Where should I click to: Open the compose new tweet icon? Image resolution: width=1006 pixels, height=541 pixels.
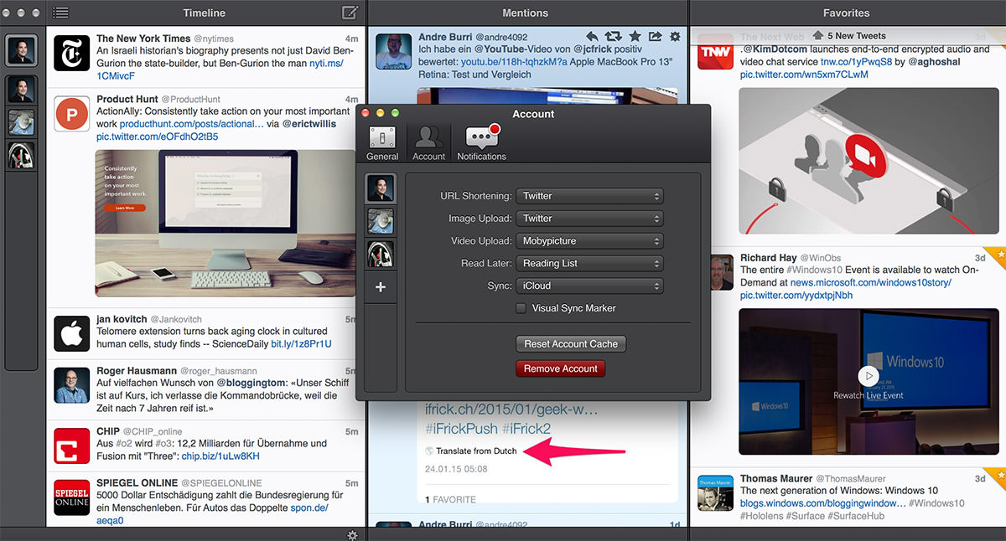350,13
